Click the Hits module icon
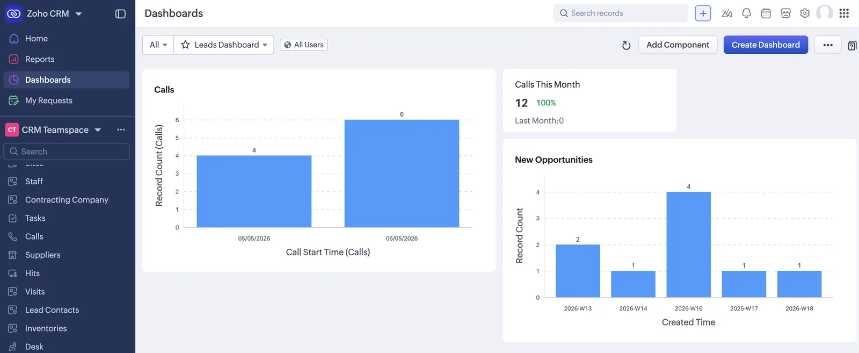Image resolution: width=859 pixels, height=353 pixels. (x=13, y=273)
